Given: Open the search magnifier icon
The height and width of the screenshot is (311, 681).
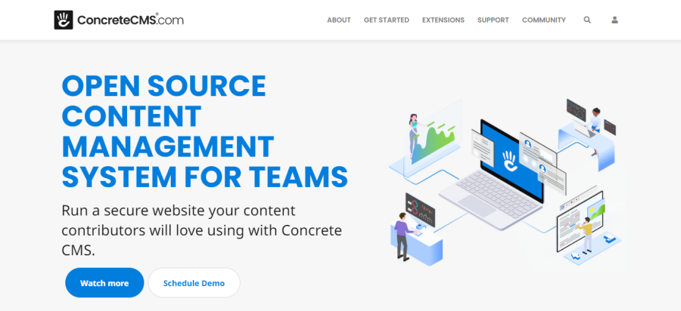Looking at the screenshot, I should [x=587, y=20].
